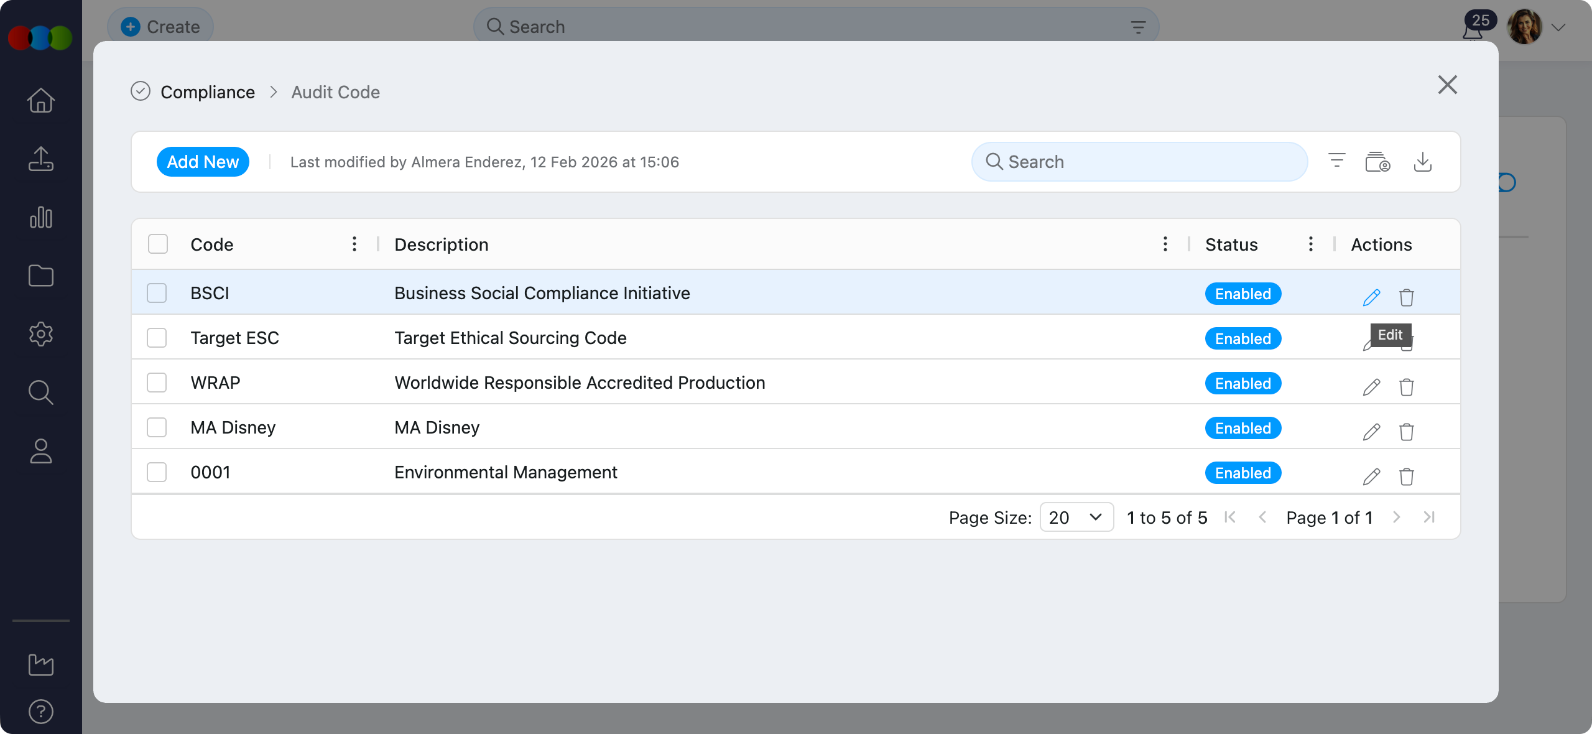Click the Add New button
Image resolution: width=1592 pixels, height=734 pixels.
[x=203, y=161]
